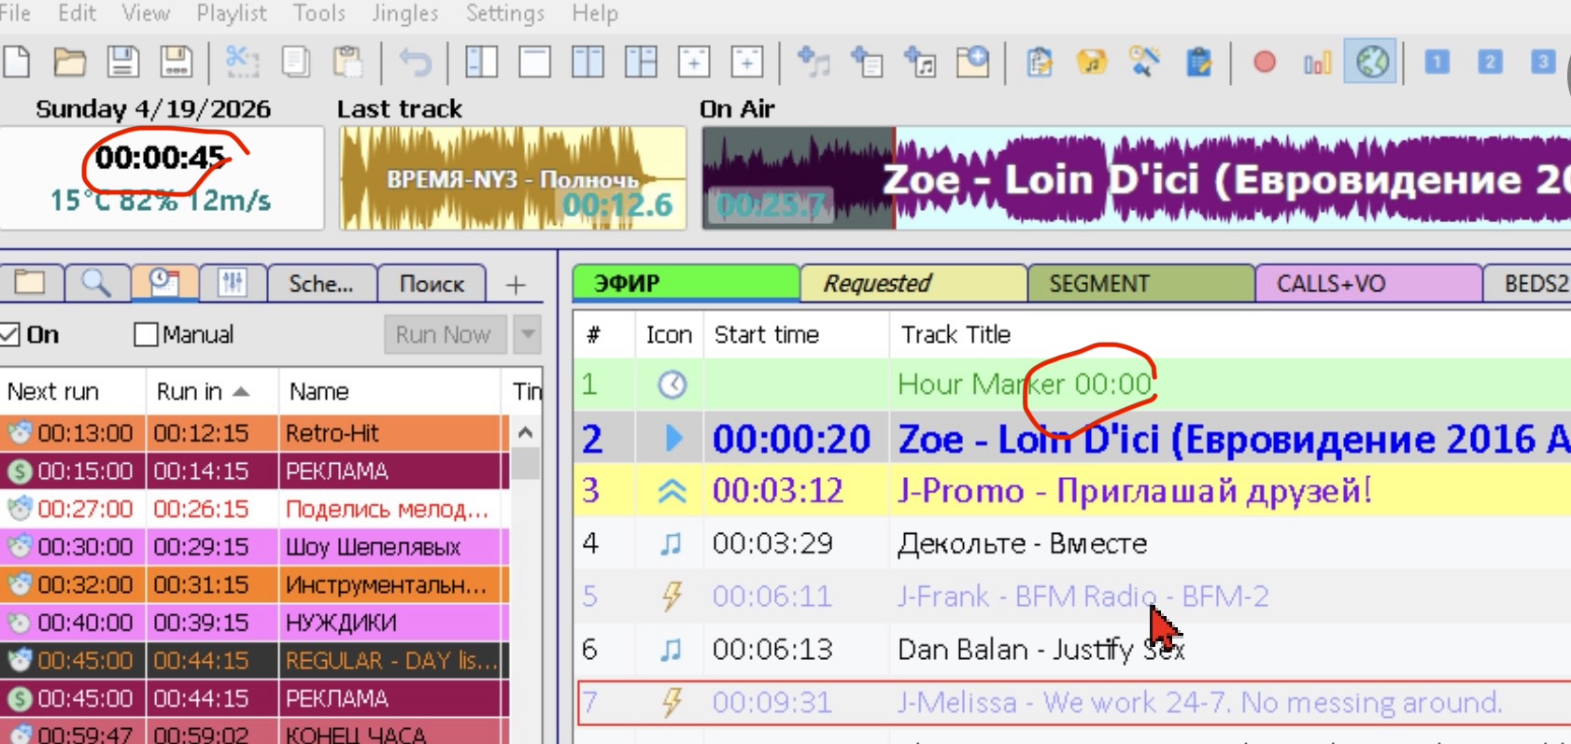Uncheck the scheduler On checkbox

tap(10, 334)
